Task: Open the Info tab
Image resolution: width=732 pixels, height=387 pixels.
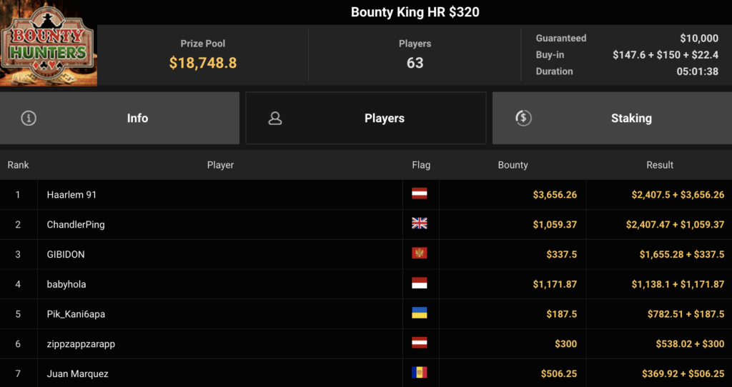Action: pyautogui.click(x=119, y=119)
